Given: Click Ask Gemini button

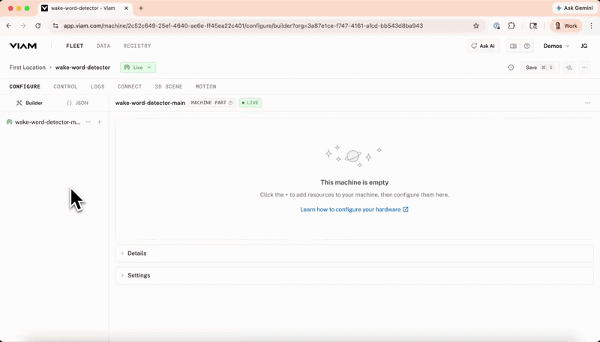Looking at the screenshot, I should point(574,8).
